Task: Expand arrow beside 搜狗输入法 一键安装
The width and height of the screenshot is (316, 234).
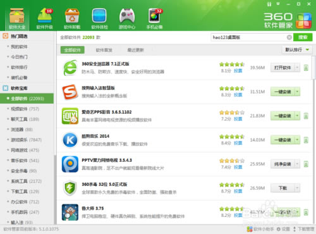Action: [x=297, y=92]
